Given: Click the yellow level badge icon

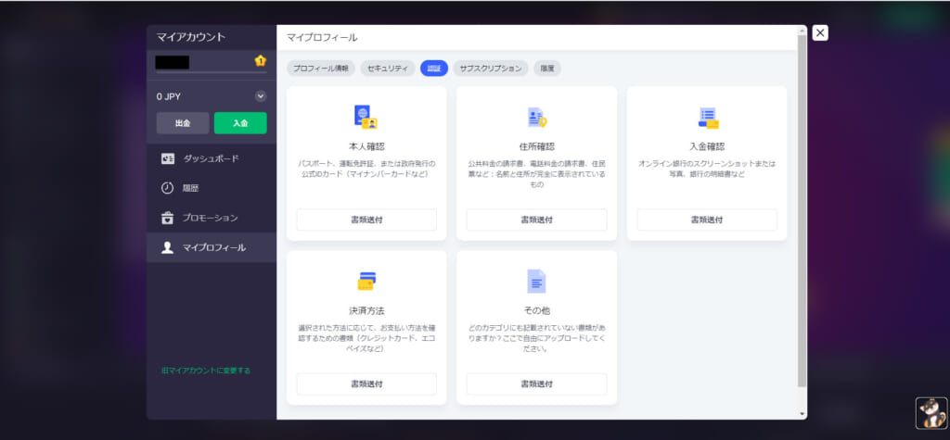Looking at the screenshot, I should pos(261,61).
